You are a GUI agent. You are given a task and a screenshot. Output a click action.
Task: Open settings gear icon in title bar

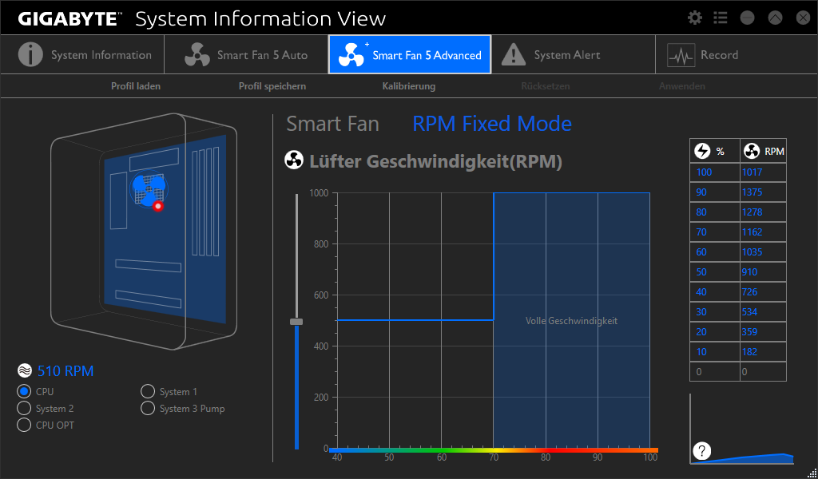click(x=695, y=18)
